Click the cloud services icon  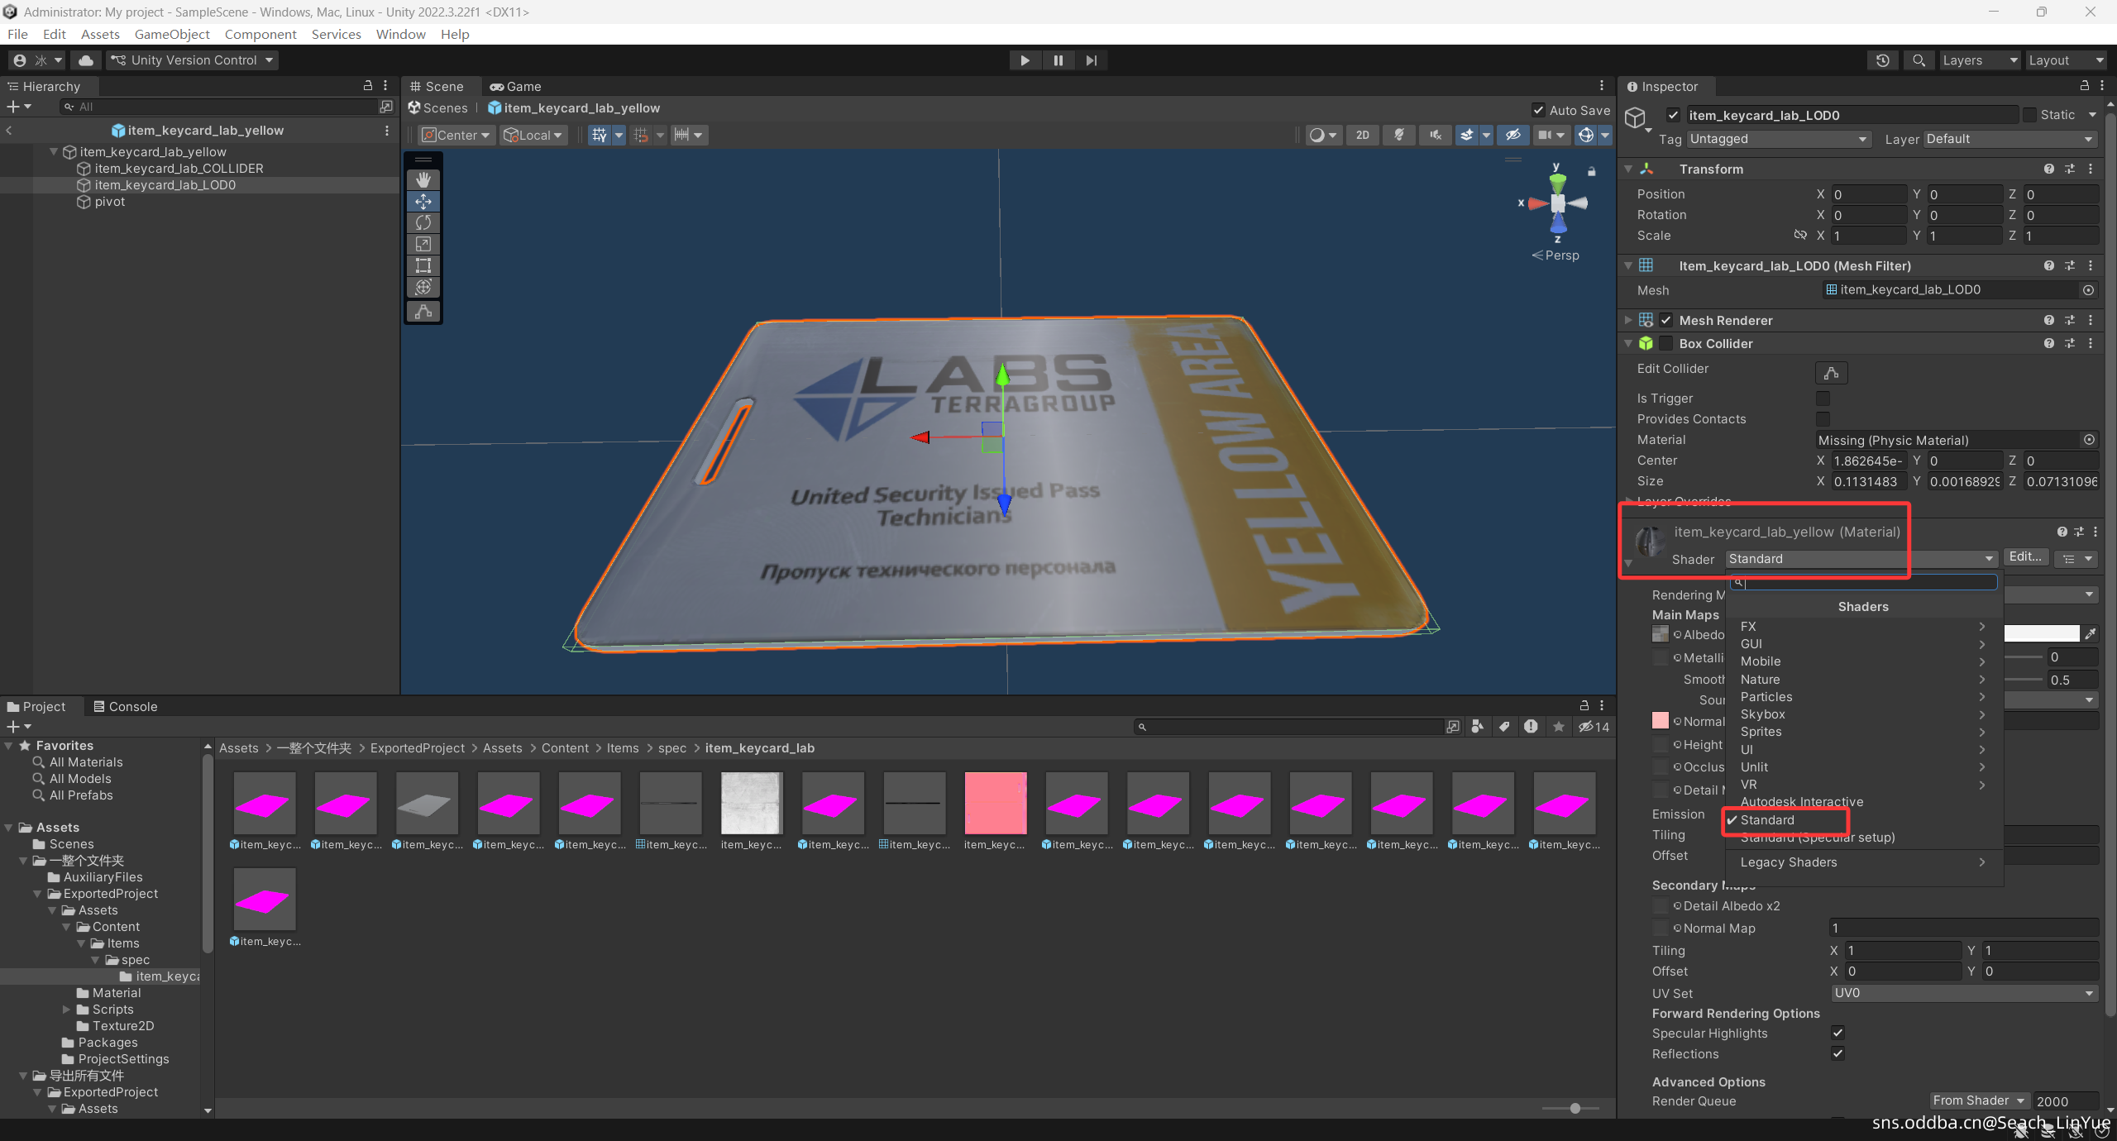click(x=85, y=60)
